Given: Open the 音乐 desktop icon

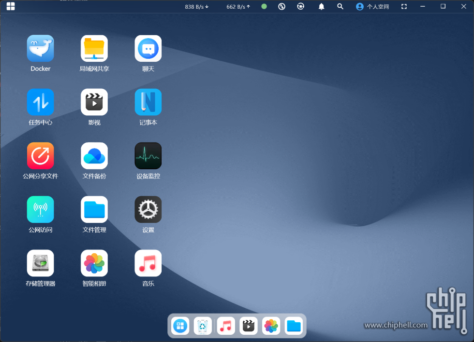Looking at the screenshot, I should (x=148, y=263).
